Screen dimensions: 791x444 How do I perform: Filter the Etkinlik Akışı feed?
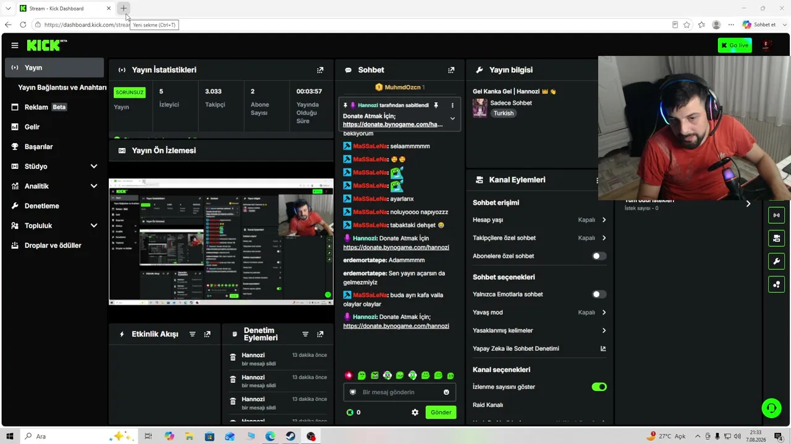pos(192,334)
